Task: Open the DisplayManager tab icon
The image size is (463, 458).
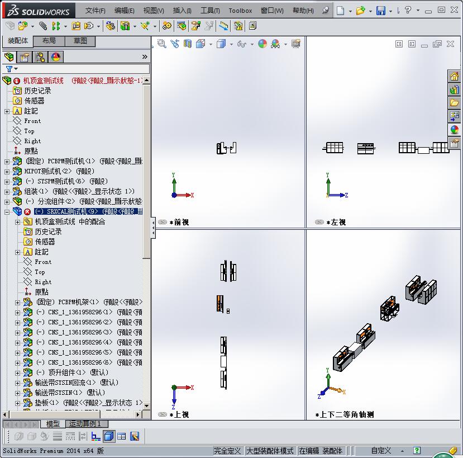Action: pos(56,57)
